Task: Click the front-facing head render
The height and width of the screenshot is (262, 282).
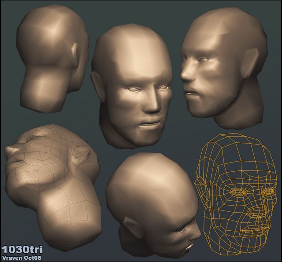Action: [131, 86]
